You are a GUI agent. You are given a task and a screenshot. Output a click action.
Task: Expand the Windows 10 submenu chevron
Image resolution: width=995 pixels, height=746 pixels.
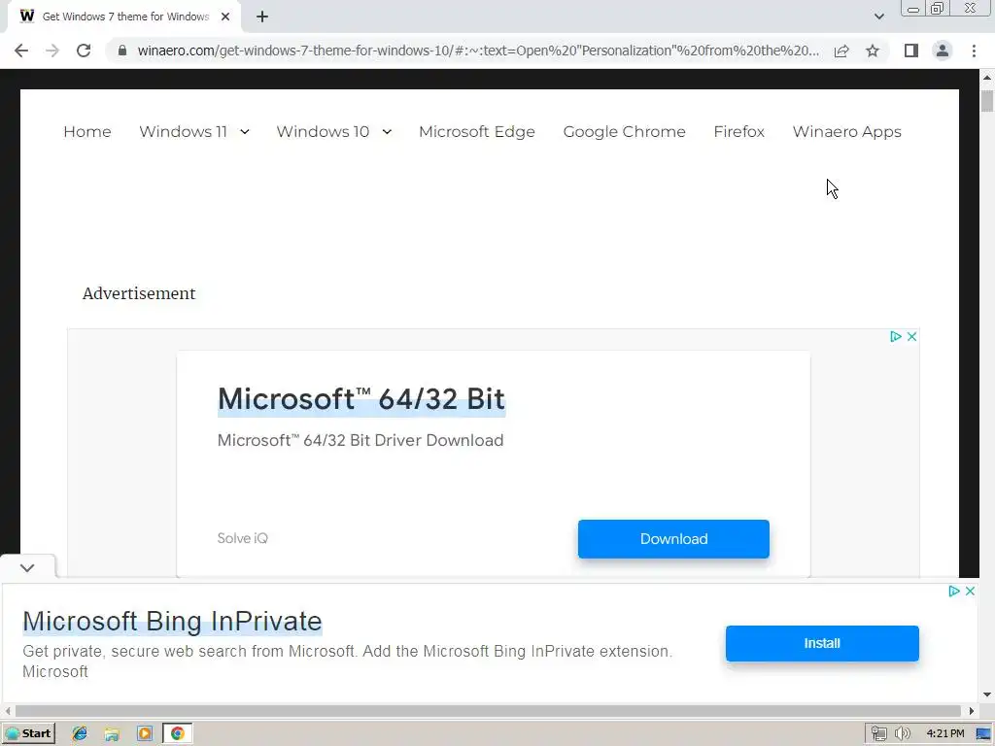point(387,132)
